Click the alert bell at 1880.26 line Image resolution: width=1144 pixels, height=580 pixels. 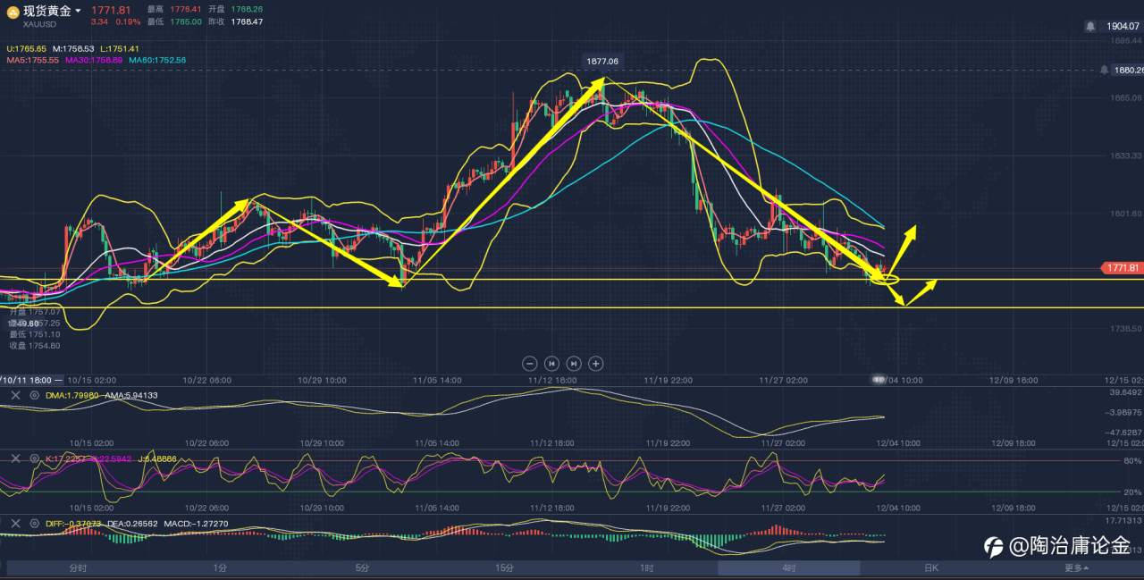(x=1105, y=70)
